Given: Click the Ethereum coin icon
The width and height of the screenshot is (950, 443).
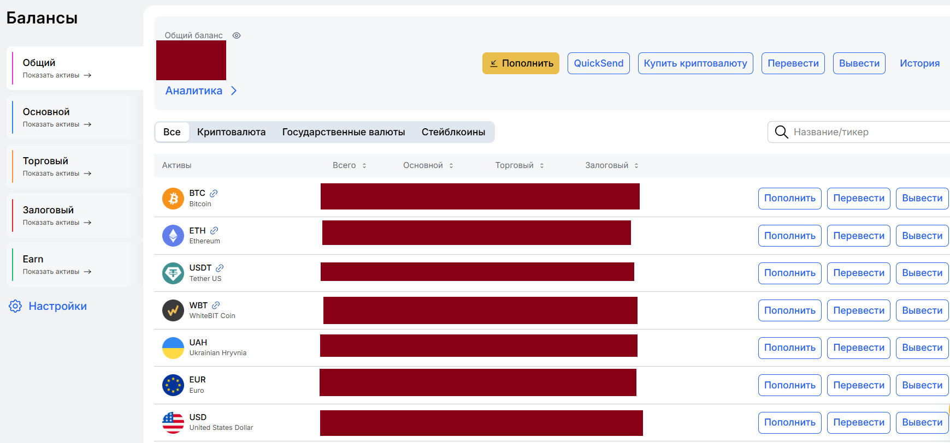Looking at the screenshot, I should point(173,236).
